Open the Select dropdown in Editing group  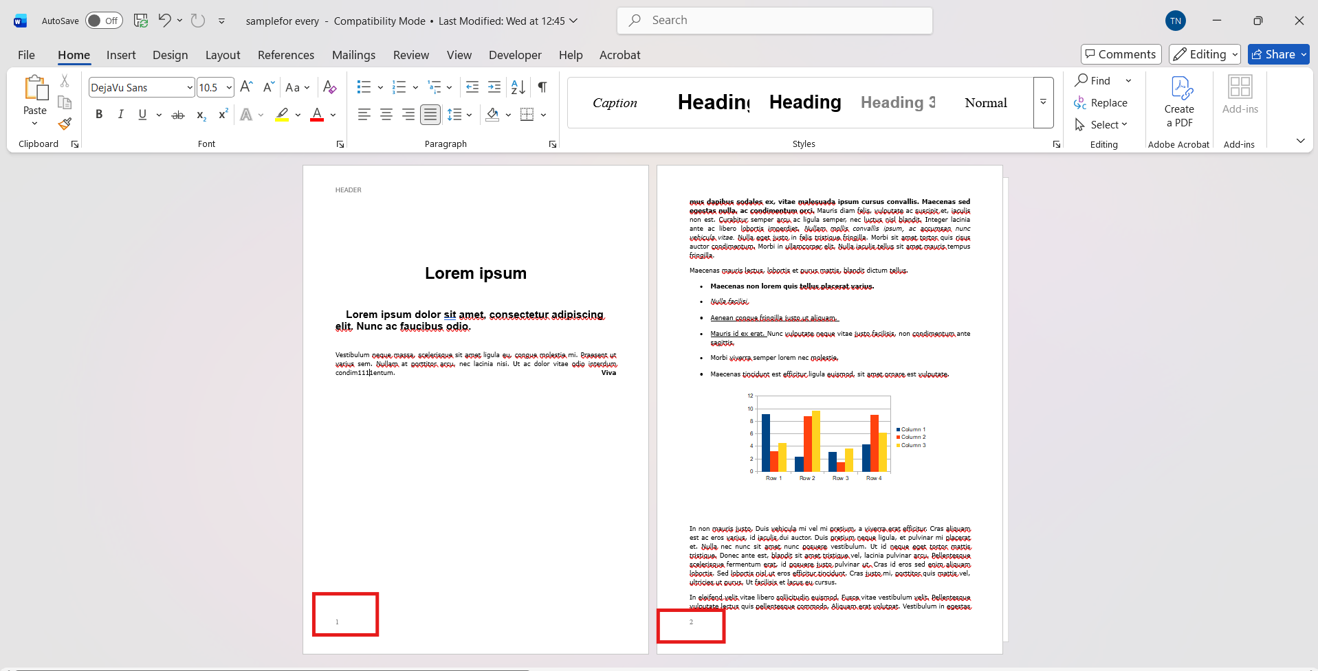click(1101, 124)
